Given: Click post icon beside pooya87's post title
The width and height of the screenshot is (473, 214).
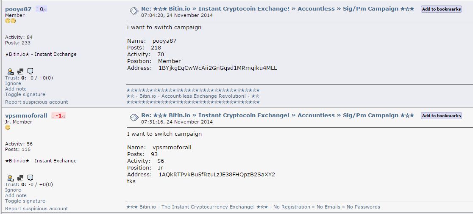Looking at the screenshot, I should 134,11.
